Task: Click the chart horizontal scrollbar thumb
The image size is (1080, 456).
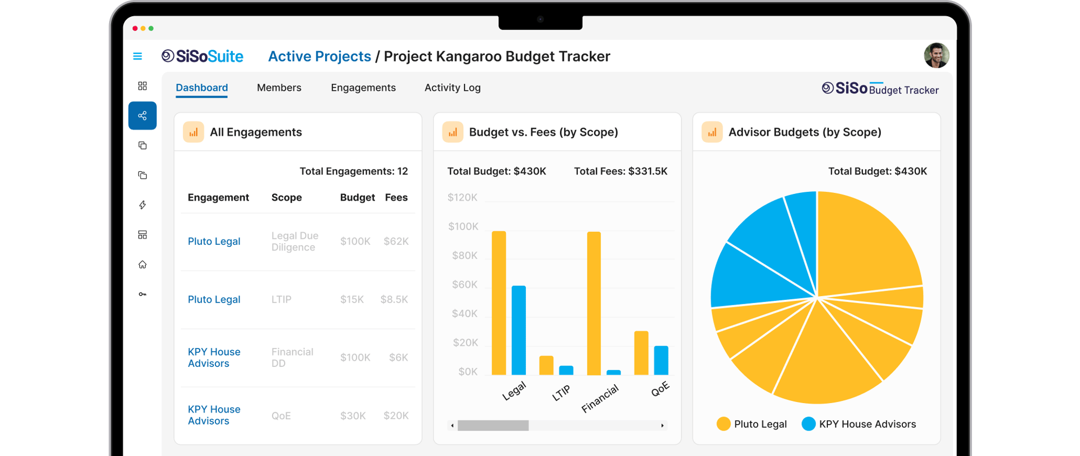Action: (493, 426)
